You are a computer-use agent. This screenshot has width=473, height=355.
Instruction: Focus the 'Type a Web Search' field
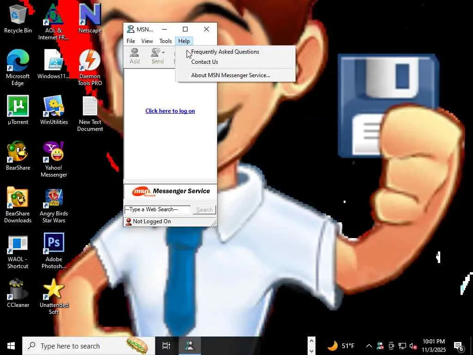click(x=158, y=209)
